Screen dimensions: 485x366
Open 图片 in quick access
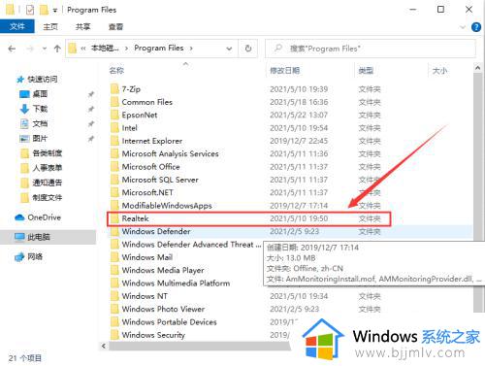tap(40, 139)
